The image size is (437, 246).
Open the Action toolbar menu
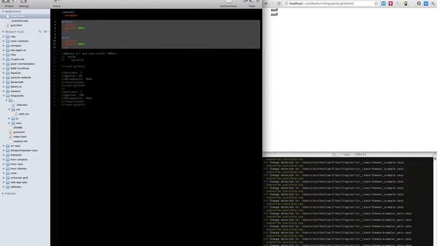[57, 3]
